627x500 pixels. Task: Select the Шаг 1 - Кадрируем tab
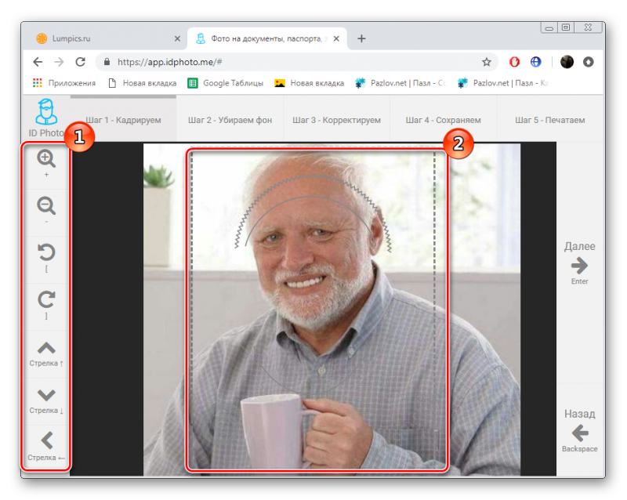(x=123, y=120)
